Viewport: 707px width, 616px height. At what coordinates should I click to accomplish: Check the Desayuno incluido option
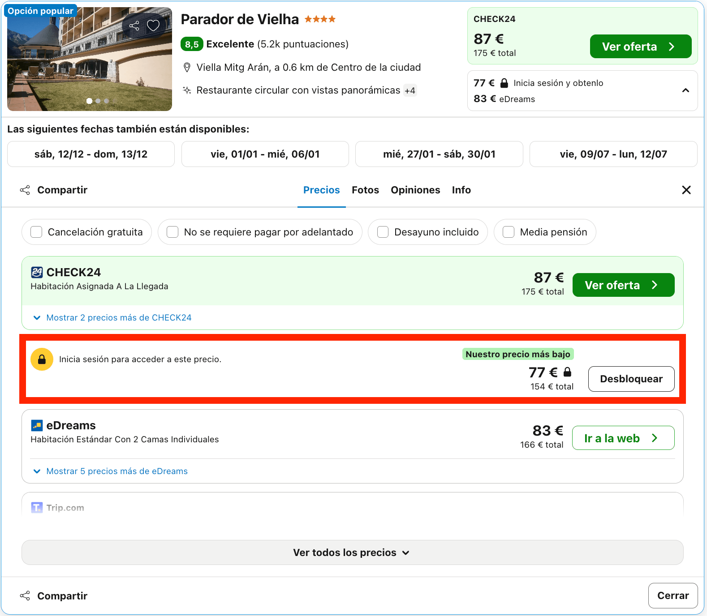pyautogui.click(x=383, y=232)
